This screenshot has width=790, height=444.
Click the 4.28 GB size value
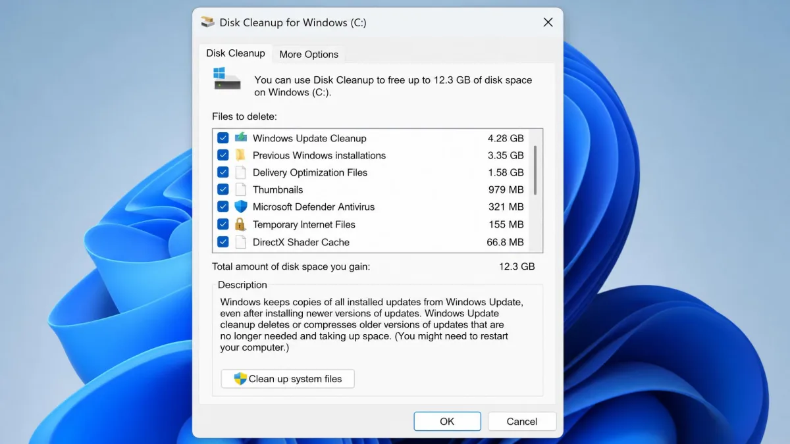506,138
